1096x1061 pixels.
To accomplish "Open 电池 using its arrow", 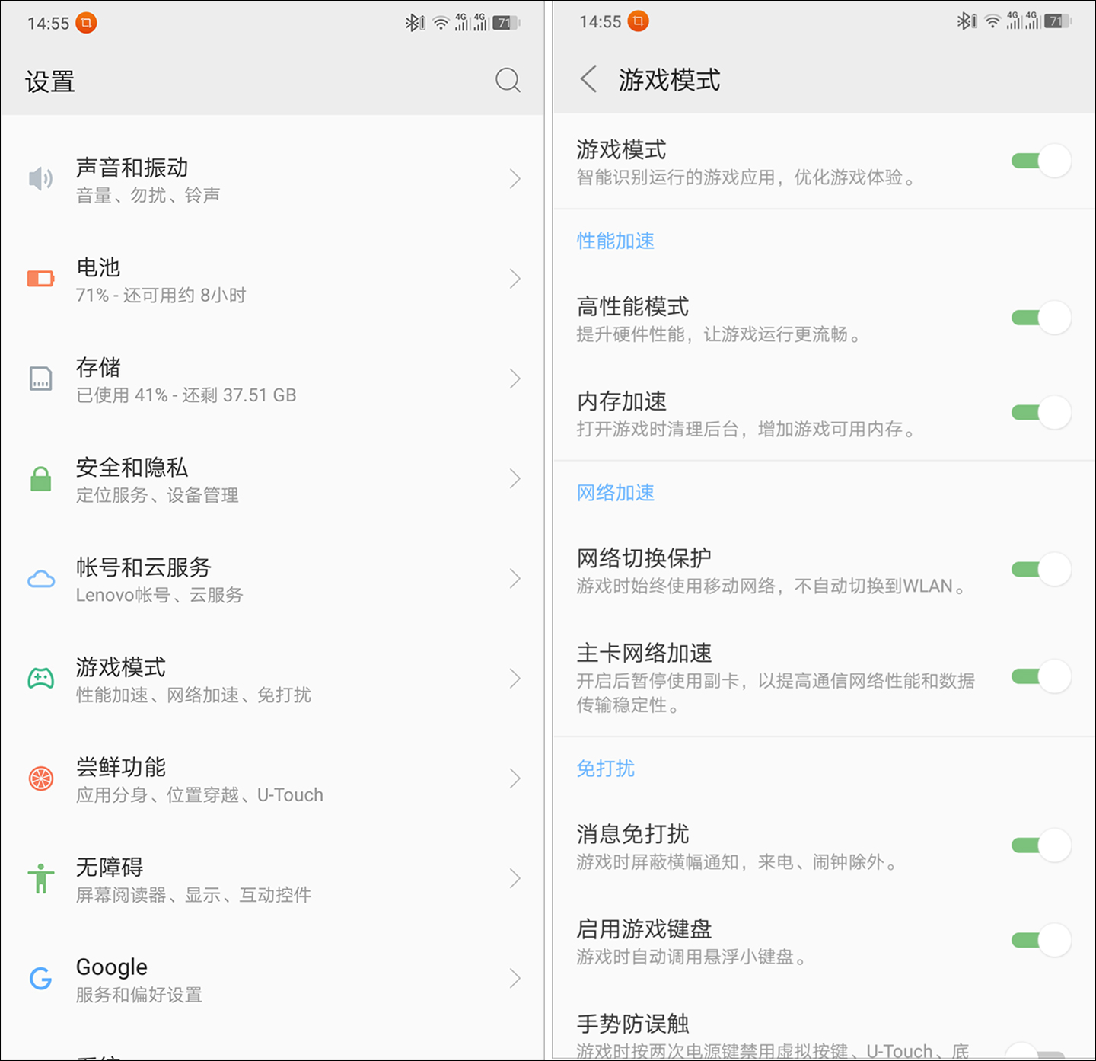I will click(515, 279).
